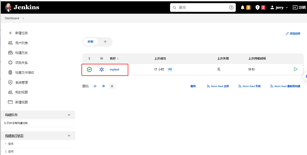Sort by the 上次失败 column header

pyautogui.click(x=223, y=58)
